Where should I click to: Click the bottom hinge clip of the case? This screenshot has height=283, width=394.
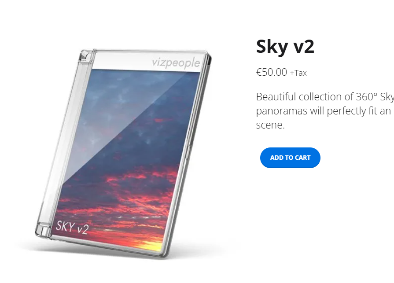point(42,231)
